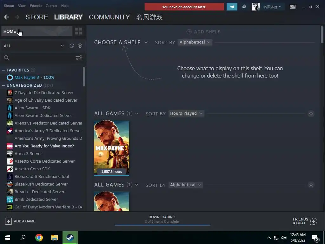Switch to Big Picture mode icon

coord(292,7)
